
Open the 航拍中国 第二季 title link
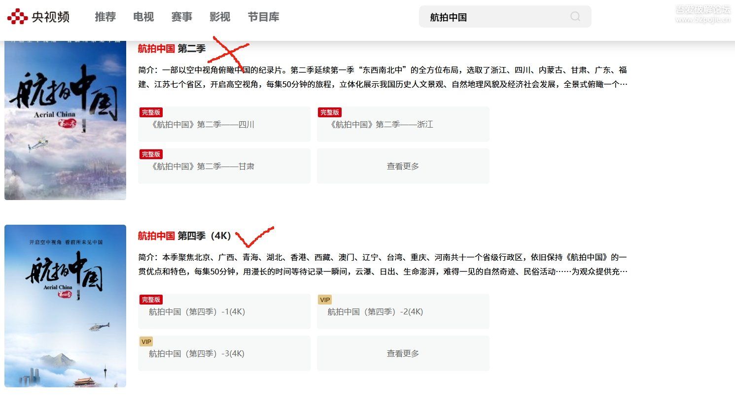point(172,48)
